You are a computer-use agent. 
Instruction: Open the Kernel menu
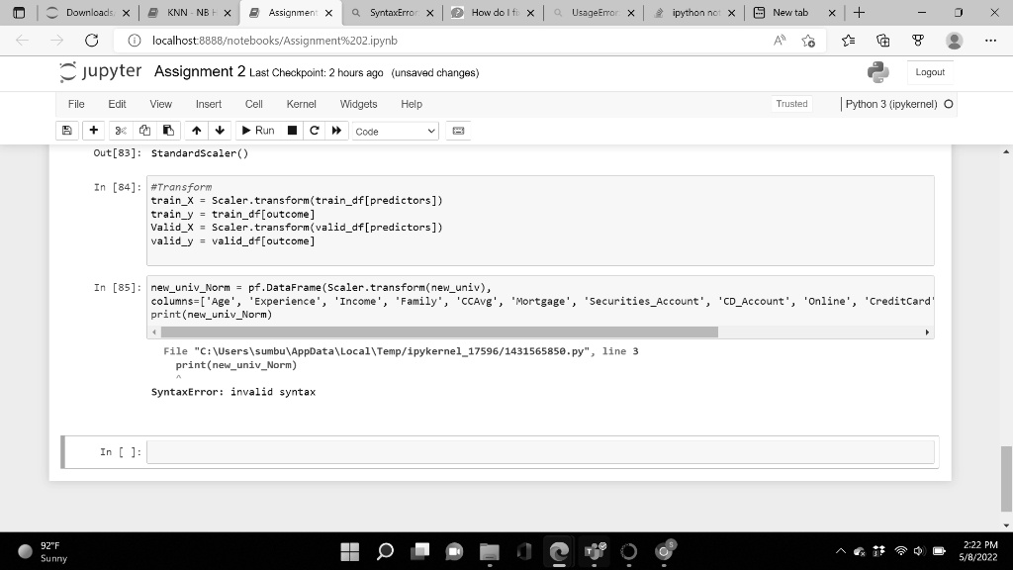tap(301, 104)
